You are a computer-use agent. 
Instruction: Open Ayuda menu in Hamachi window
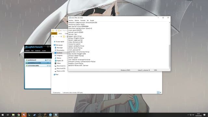coord(44,51)
